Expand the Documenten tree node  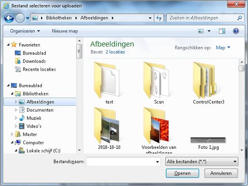tap(16, 110)
